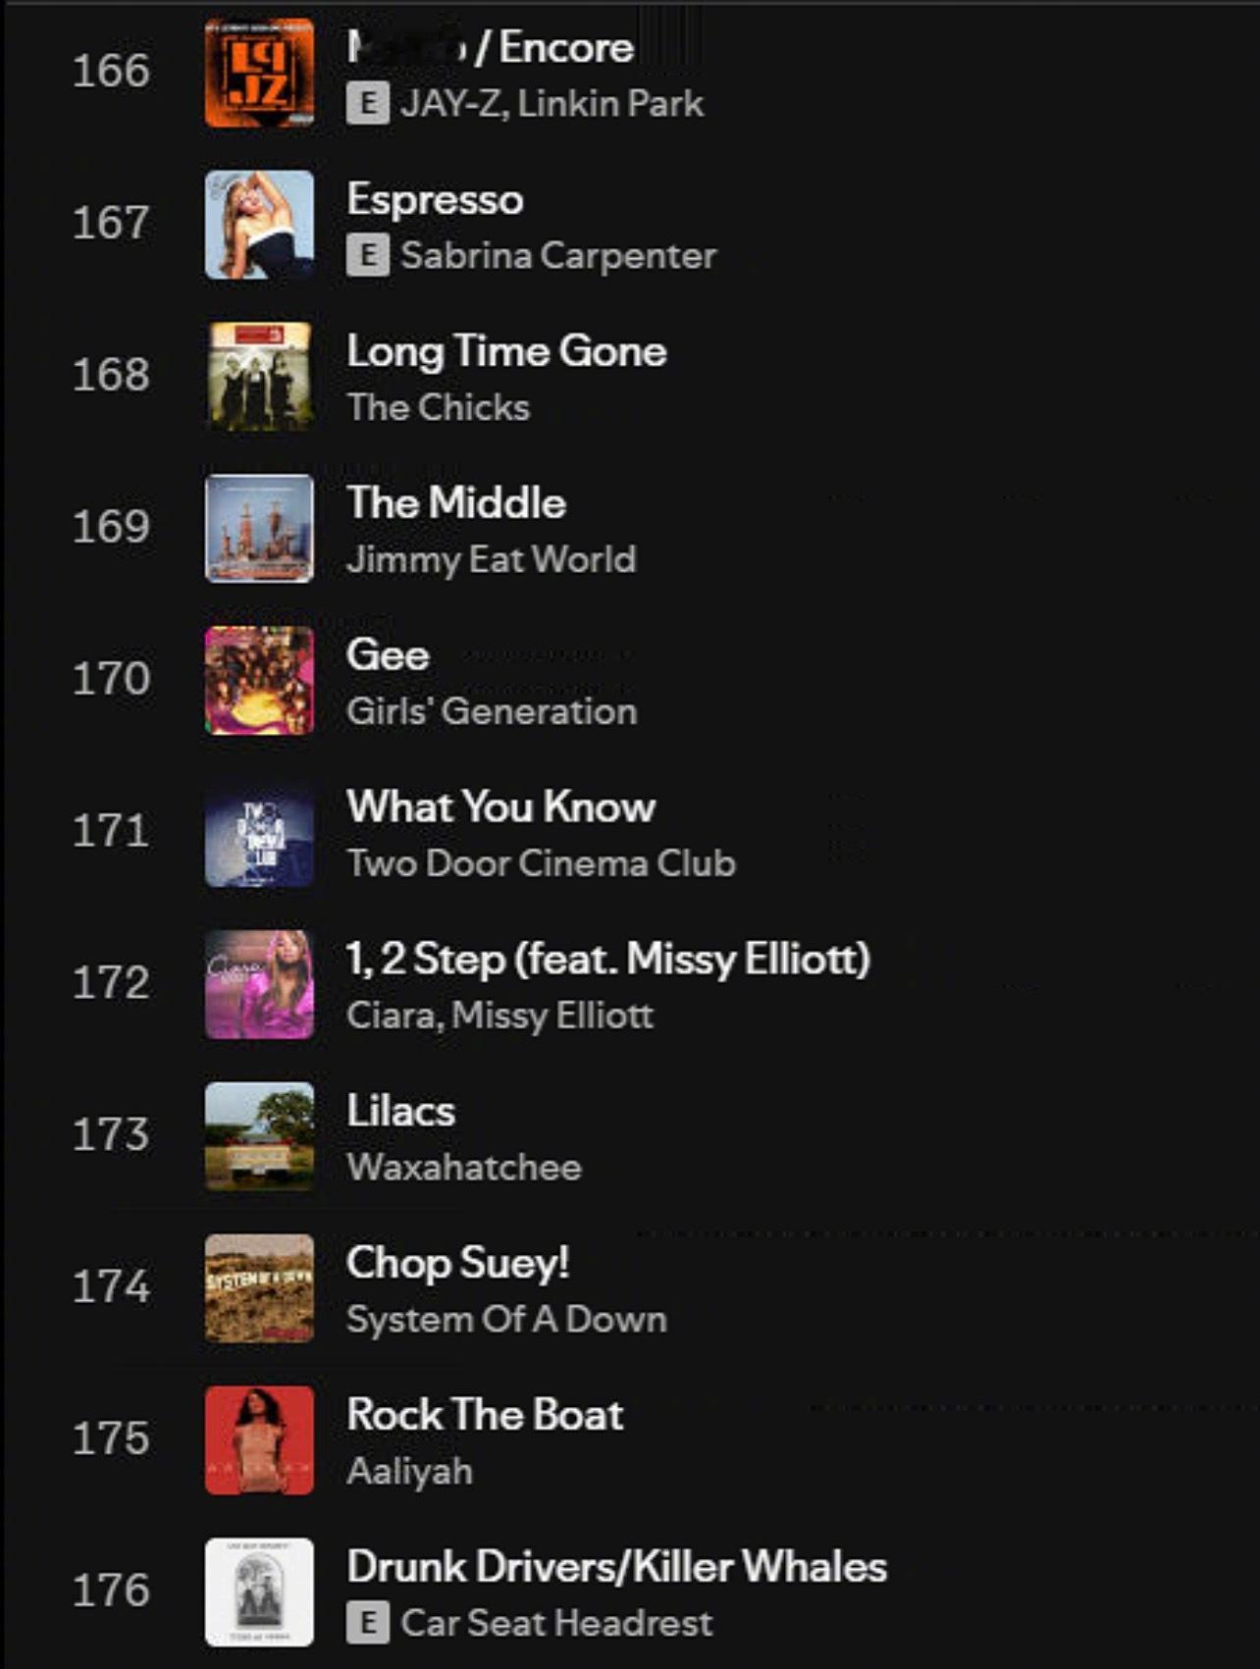Viewport: 1260px width, 1669px height.
Task: Select the Chop Suey! album artwork
Action: pos(259,1288)
